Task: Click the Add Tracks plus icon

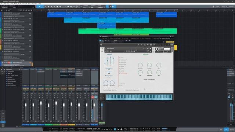Action: pyautogui.click(x=31, y=10)
